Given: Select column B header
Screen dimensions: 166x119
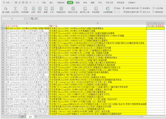Looking at the screenshot, I should click(x=97, y=23).
